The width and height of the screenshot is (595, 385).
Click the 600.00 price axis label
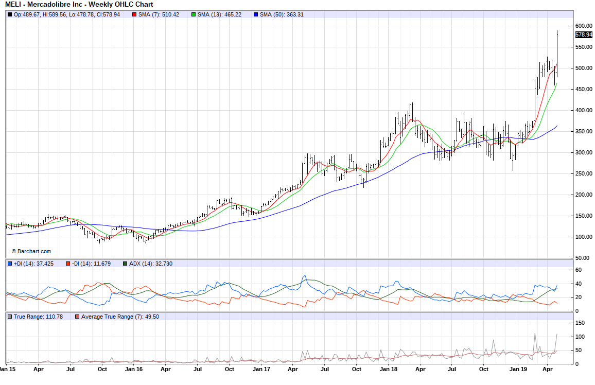coord(583,26)
